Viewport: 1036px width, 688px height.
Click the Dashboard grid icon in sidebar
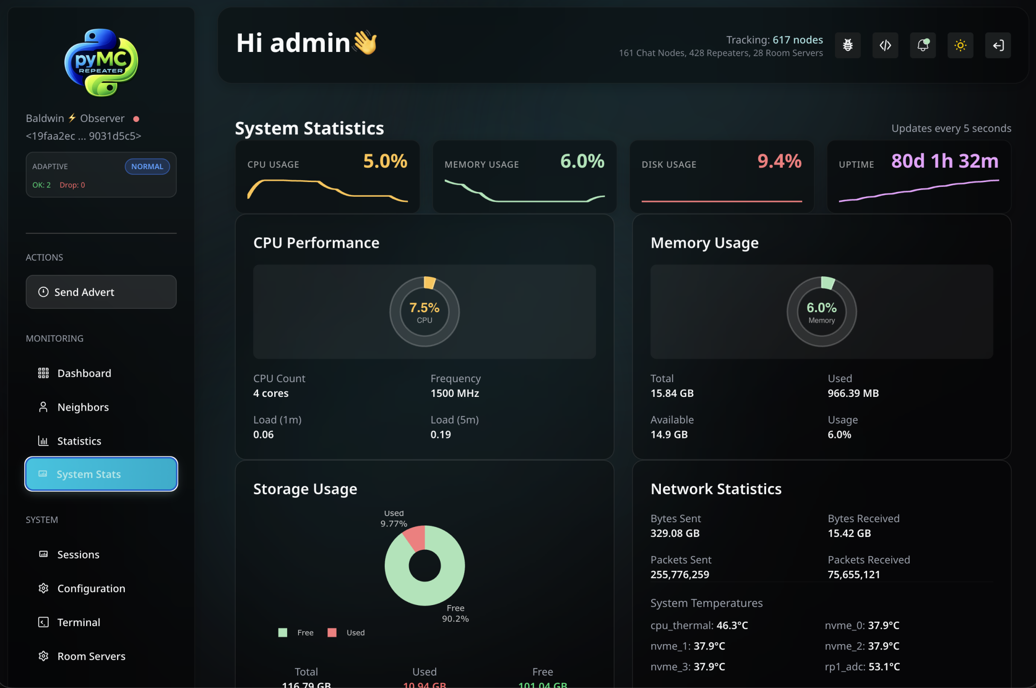(x=43, y=373)
